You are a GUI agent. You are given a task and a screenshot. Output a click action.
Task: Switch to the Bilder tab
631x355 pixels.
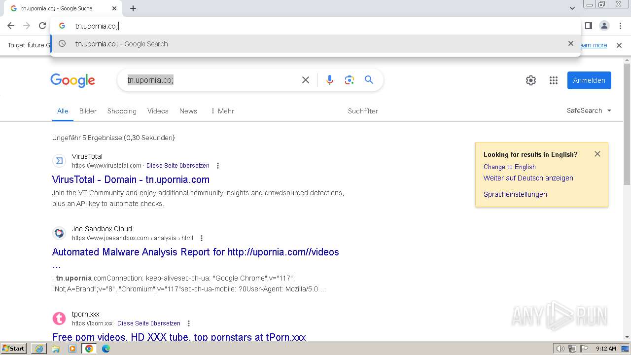point(88,111)
